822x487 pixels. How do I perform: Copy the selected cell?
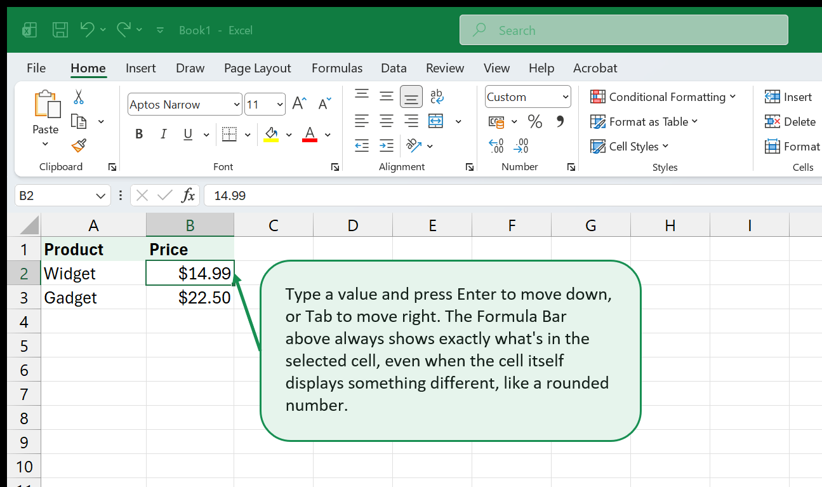point(79,121)
